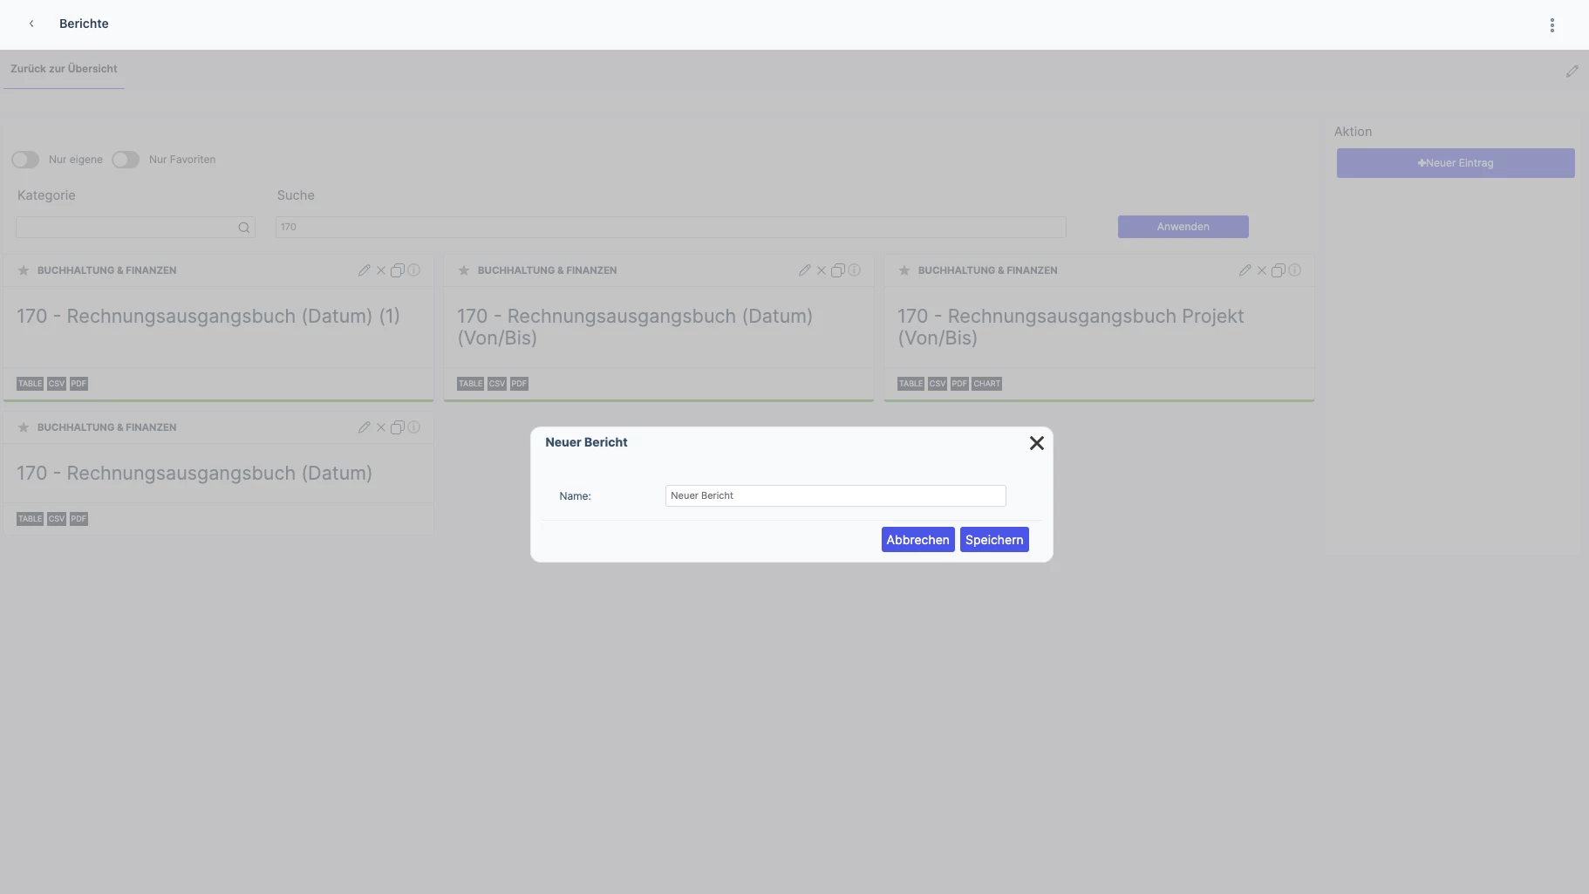Click the Anwenden button

tap(1183, 227)
